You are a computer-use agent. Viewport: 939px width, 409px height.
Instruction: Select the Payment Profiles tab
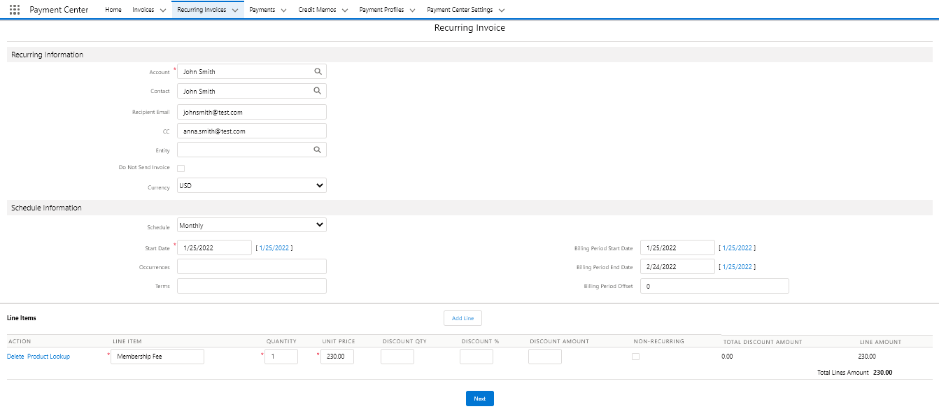click(381, 10)
